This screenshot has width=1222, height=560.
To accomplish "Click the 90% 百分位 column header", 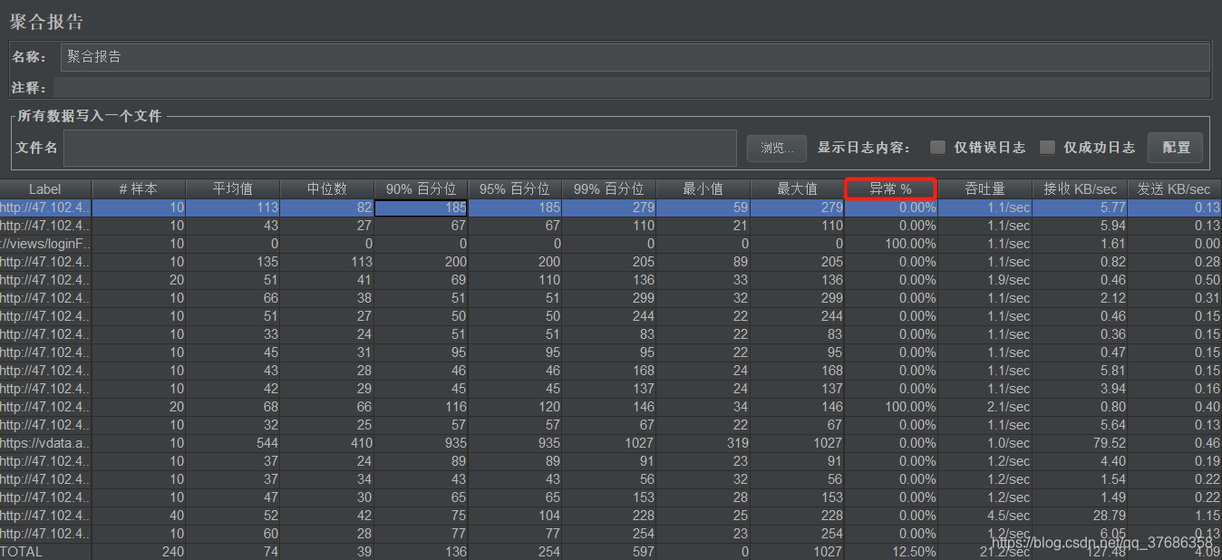I will pyautogui.click(x=422, y=189).
